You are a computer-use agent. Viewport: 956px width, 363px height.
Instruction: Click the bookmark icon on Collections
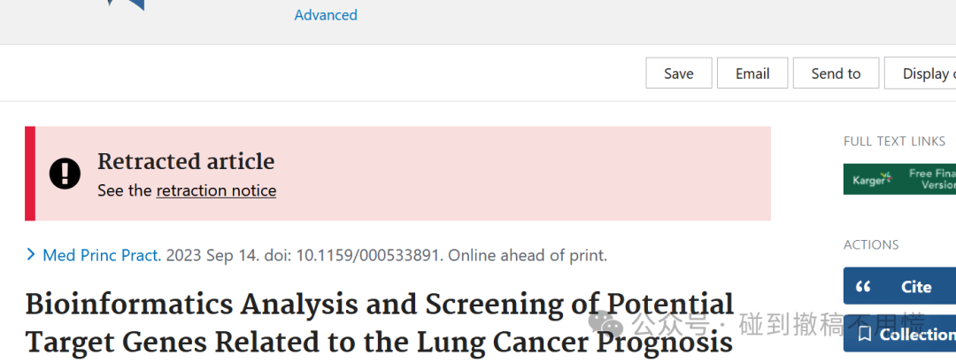point(864,334)
